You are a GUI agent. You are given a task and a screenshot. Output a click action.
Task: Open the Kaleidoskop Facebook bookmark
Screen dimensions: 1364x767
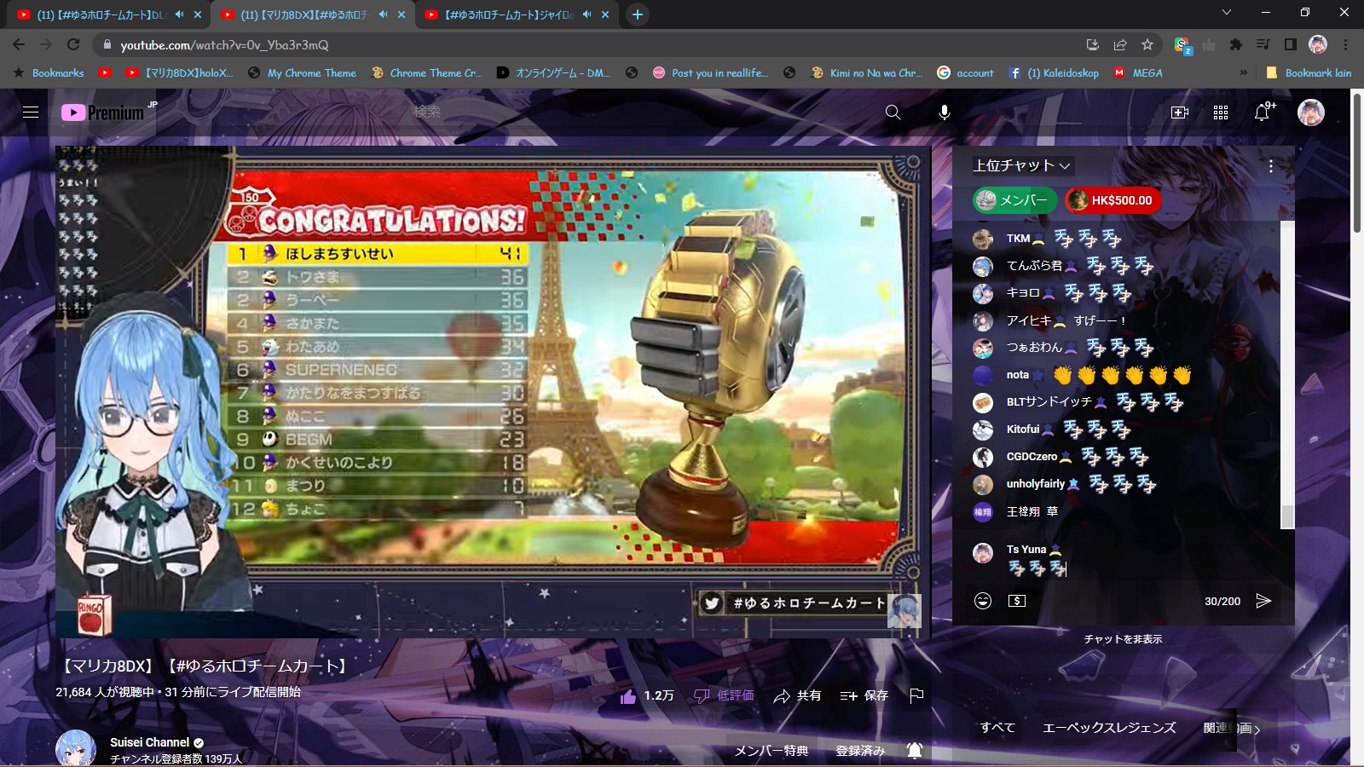1054,73
